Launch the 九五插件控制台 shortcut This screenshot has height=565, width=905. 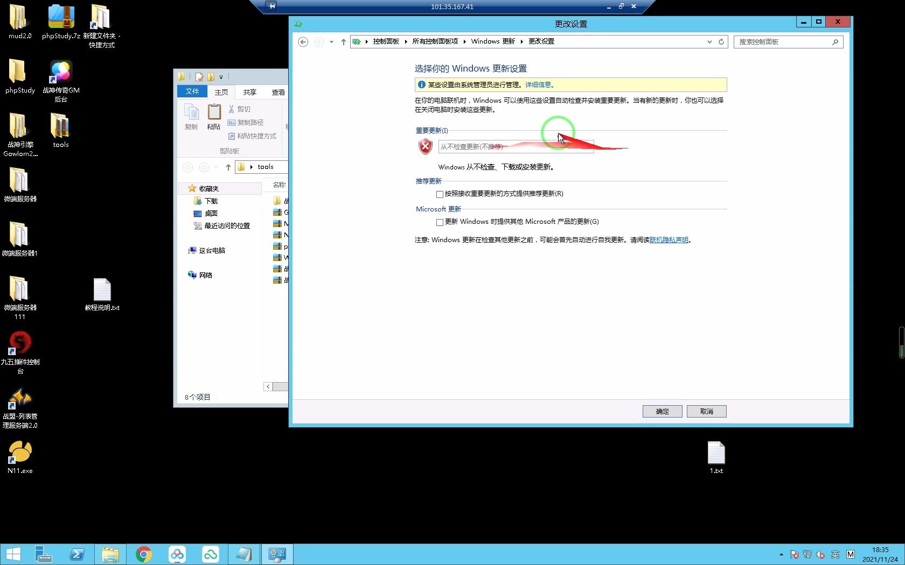click(x=20, y=352)
